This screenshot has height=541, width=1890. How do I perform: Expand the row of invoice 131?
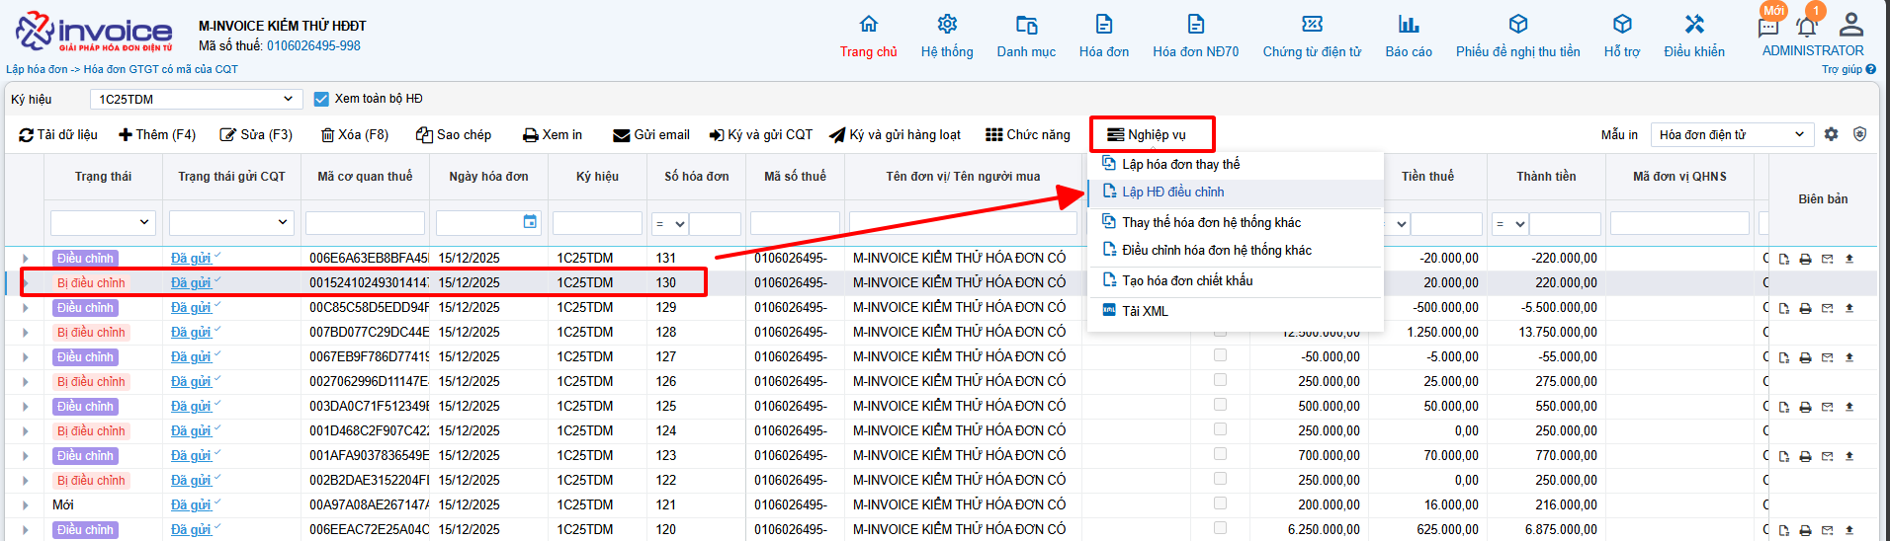click(x=26, y=259)
